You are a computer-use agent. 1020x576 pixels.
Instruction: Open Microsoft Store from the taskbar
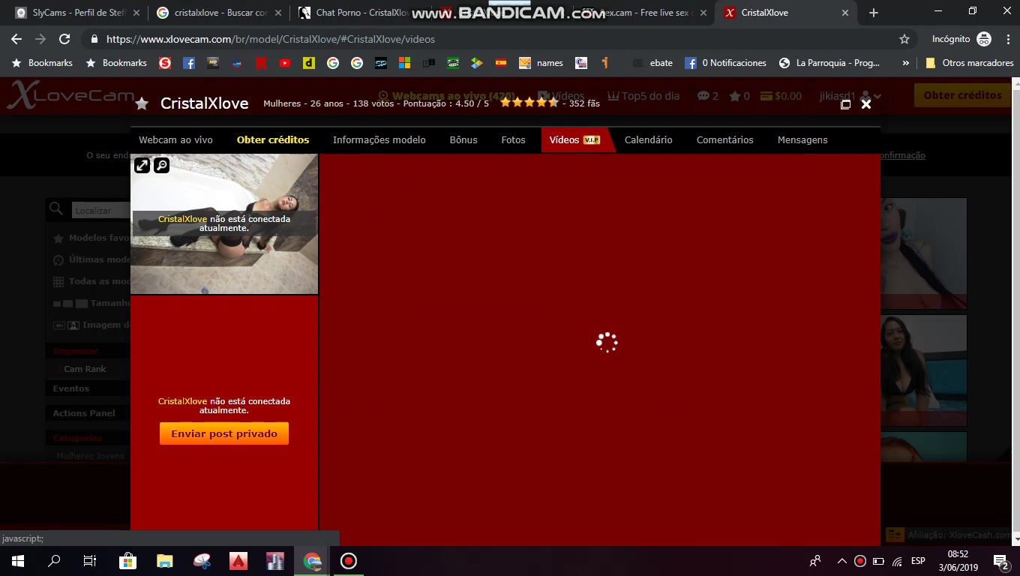[128, 561]
